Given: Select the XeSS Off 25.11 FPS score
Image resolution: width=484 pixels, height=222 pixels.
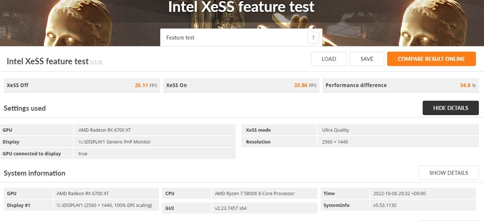Looking at the screenshot, I should 141,85.
